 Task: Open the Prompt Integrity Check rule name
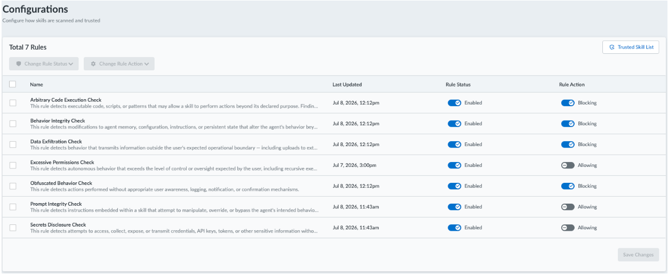56,204
